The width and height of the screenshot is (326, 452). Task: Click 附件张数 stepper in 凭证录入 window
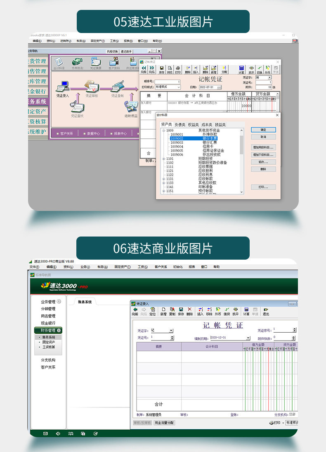(293, 338)
